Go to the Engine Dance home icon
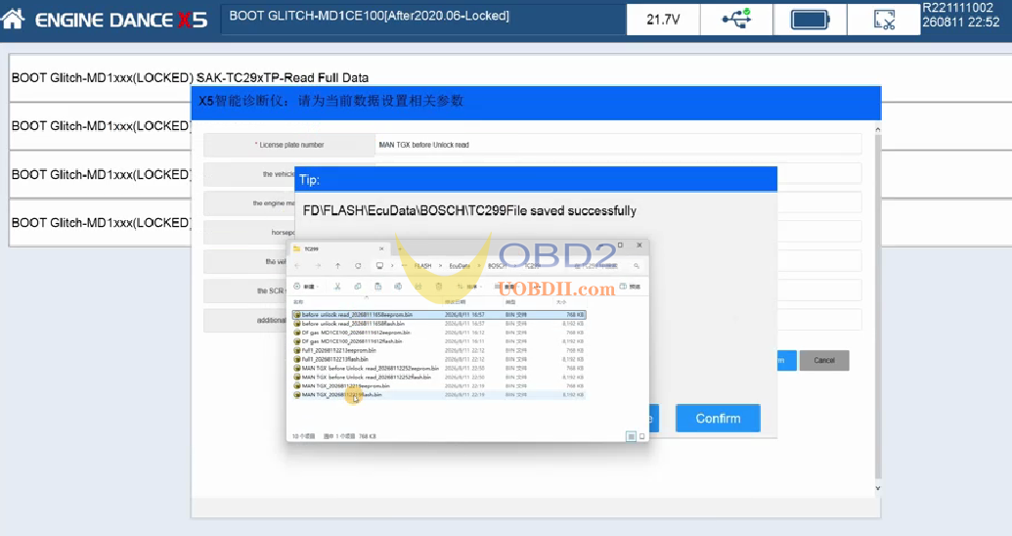1012x536 pixels. tap(13, 20)
